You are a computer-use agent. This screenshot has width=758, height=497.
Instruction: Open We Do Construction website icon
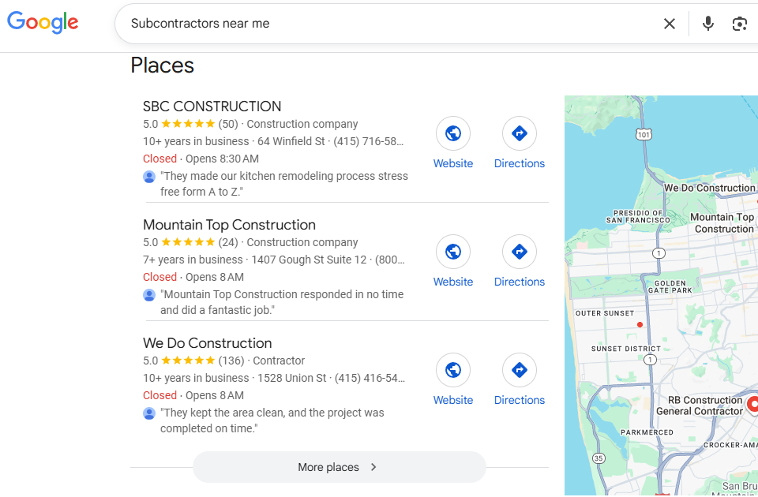click(453, 371)
